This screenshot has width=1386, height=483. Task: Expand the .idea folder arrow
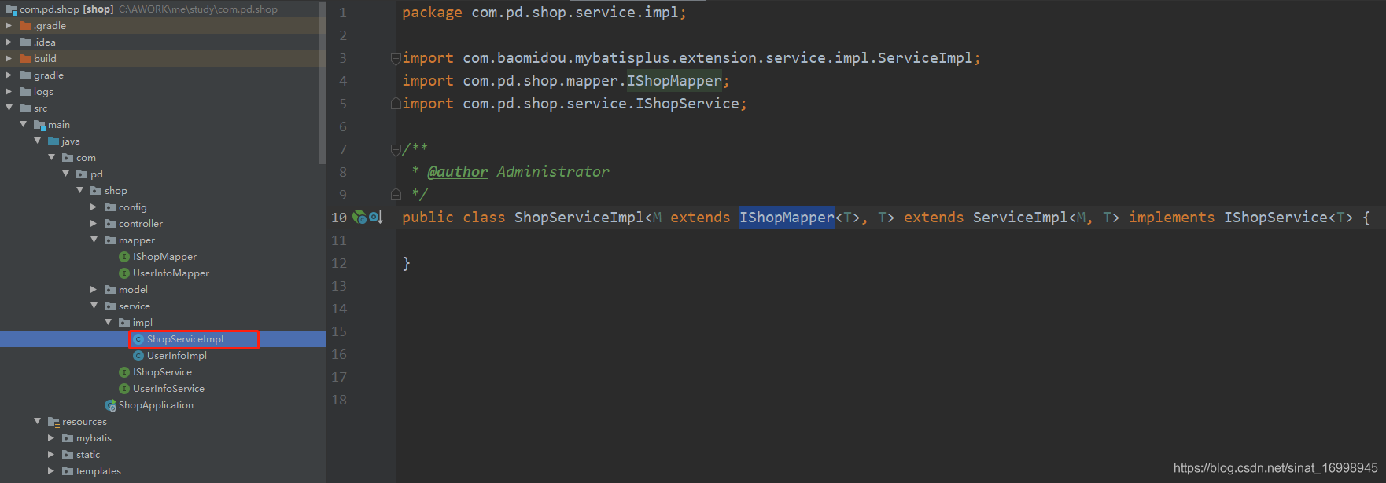tap(9, 42)
